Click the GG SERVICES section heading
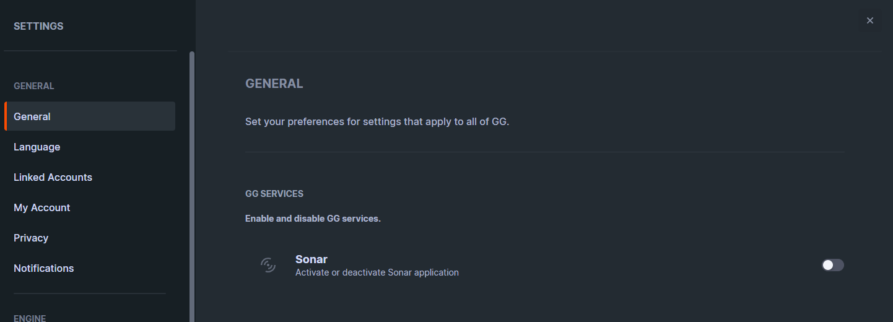The height and width of the screenshot is (322, 893). [x=274, y=194]
